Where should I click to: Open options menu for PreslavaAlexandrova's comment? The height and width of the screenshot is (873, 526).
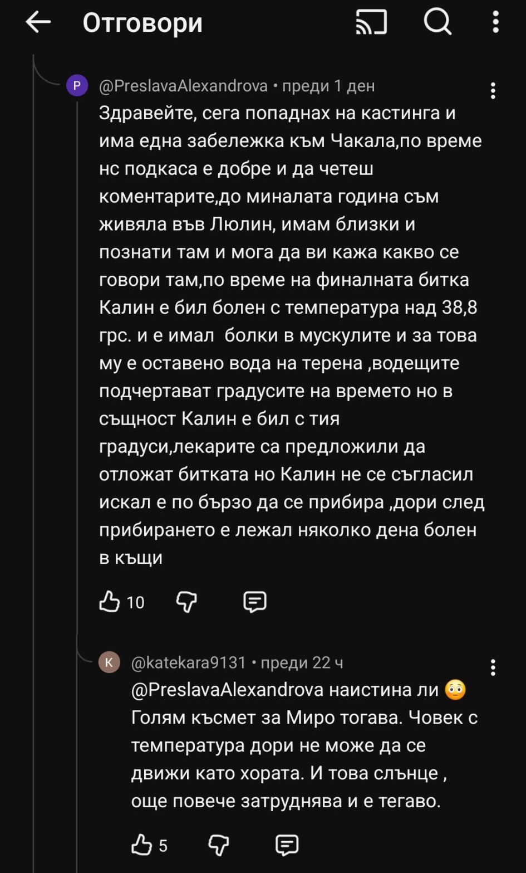point(493,91)
